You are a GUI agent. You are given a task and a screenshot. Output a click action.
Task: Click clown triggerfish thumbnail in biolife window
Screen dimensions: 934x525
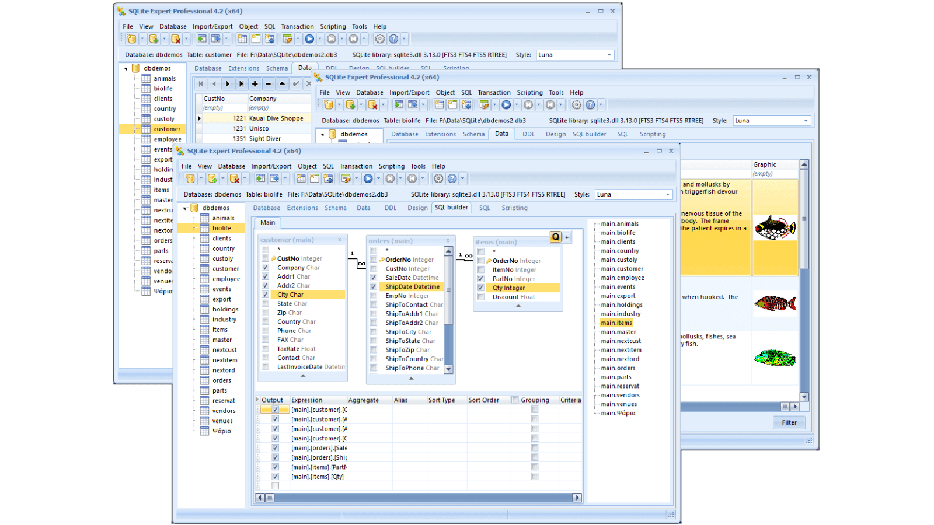click(x=774, y=228)
